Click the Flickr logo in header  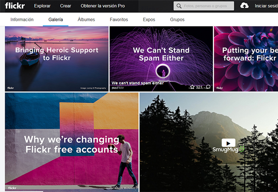point(15,6)
